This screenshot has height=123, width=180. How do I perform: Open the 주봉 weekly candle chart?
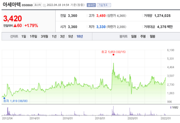point(143,36)
